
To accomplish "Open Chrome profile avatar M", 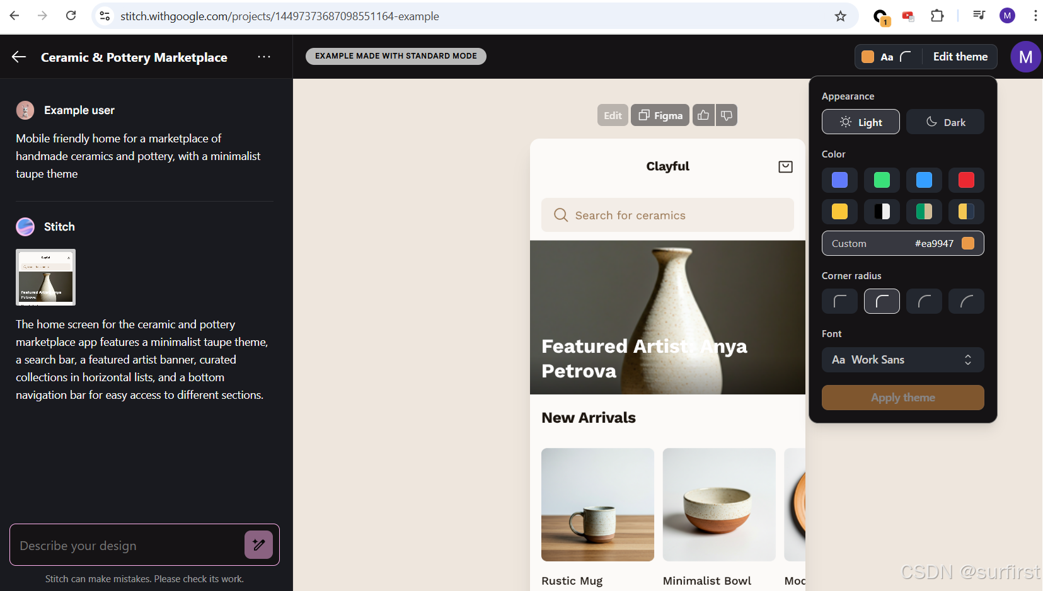I will 1007,16.
